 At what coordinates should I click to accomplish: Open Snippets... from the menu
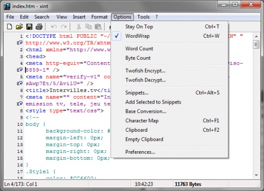coord(170,93)
